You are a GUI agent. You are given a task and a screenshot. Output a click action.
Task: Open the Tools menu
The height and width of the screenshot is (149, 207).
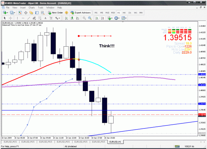point(40,8)
